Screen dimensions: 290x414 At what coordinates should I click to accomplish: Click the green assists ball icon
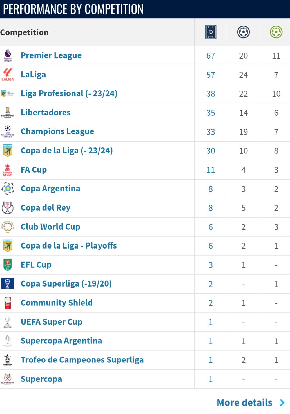[x=276, y=32]
